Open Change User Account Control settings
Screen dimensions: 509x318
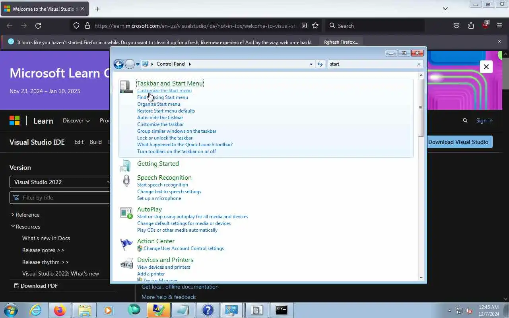pos(184,248)
